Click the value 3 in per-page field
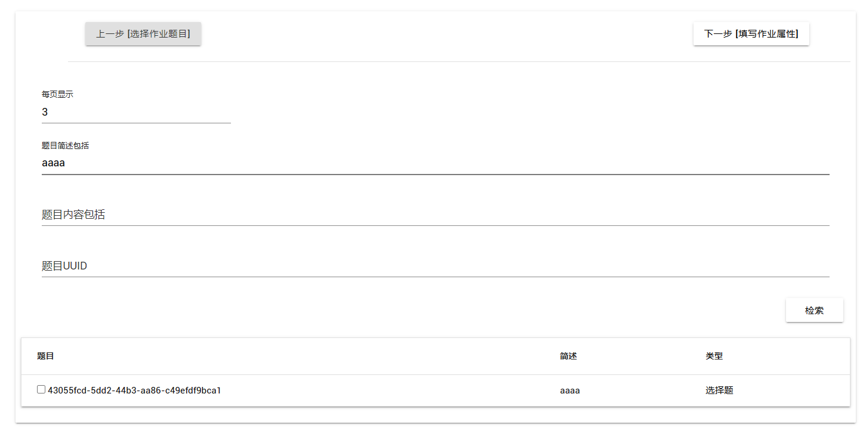 coord(45,112)
